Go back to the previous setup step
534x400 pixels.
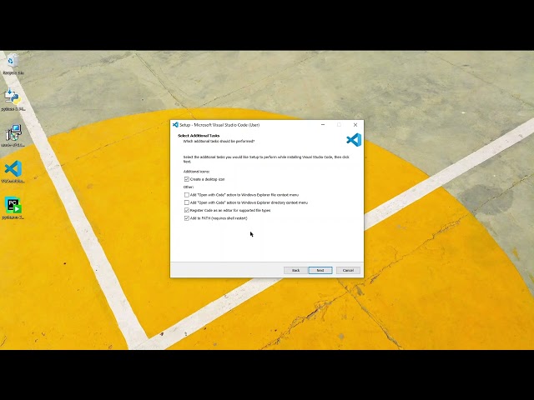(x=295, y=270)
